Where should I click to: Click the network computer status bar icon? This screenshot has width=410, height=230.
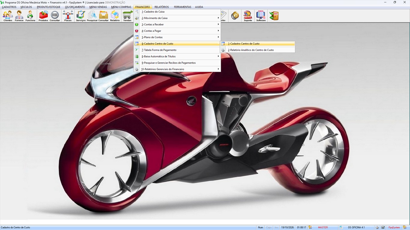pos(383,228)
